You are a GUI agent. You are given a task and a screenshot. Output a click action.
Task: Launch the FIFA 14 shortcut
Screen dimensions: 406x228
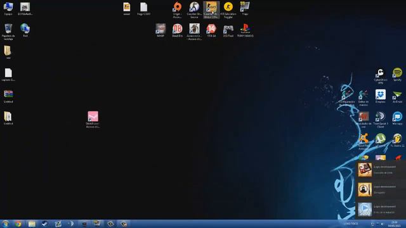[211, 30]
